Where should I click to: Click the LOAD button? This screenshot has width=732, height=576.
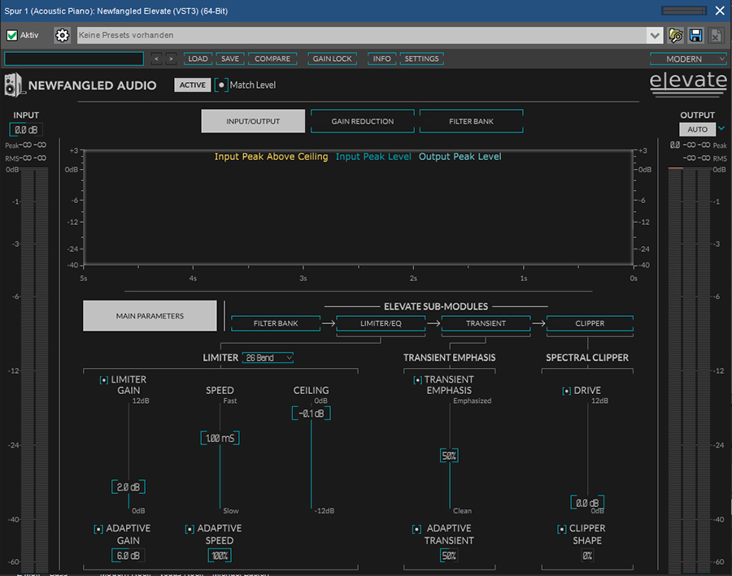tap(198, 58)
